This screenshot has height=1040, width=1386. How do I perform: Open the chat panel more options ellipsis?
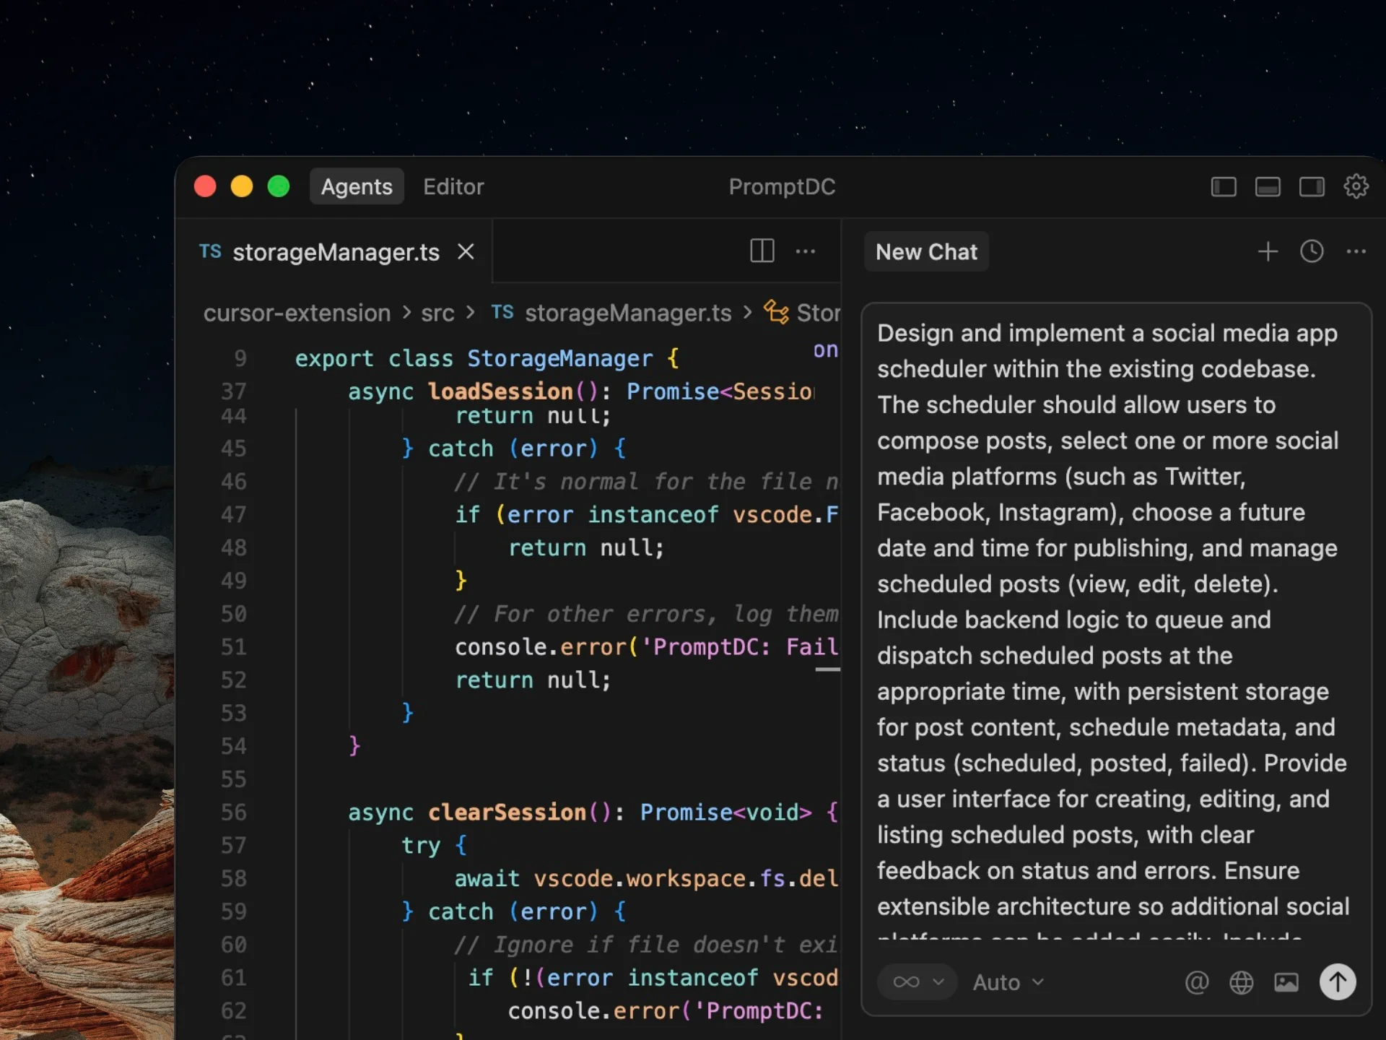coord(1356,251)
